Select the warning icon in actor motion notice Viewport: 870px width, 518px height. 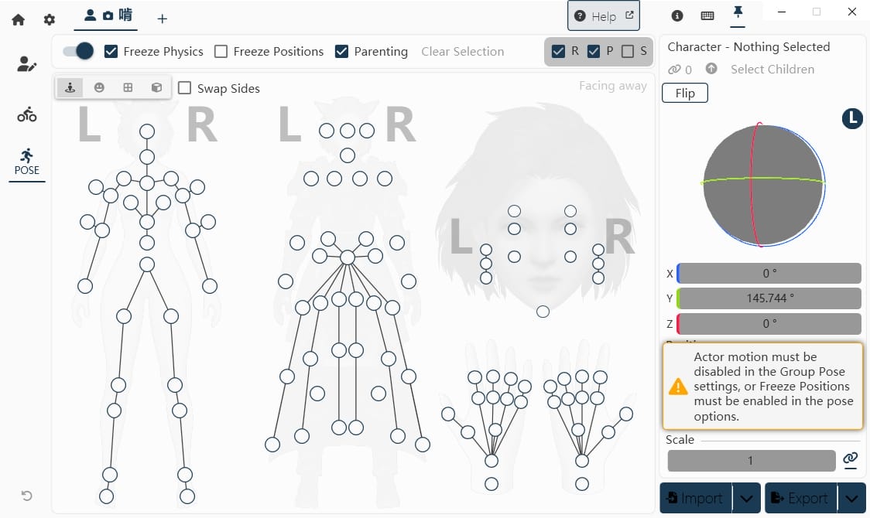point(678,386)
